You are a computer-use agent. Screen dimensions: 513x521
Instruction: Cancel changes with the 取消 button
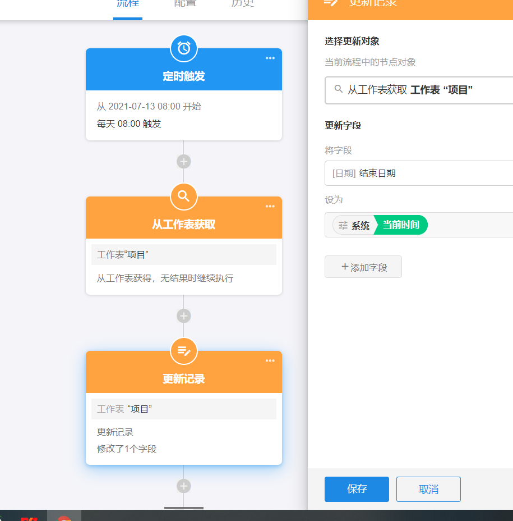click(428, 489)
